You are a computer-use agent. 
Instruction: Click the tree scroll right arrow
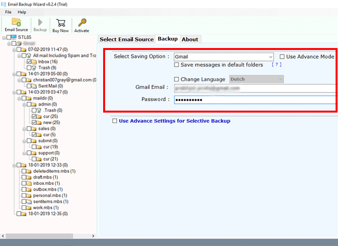coord(93,236)
